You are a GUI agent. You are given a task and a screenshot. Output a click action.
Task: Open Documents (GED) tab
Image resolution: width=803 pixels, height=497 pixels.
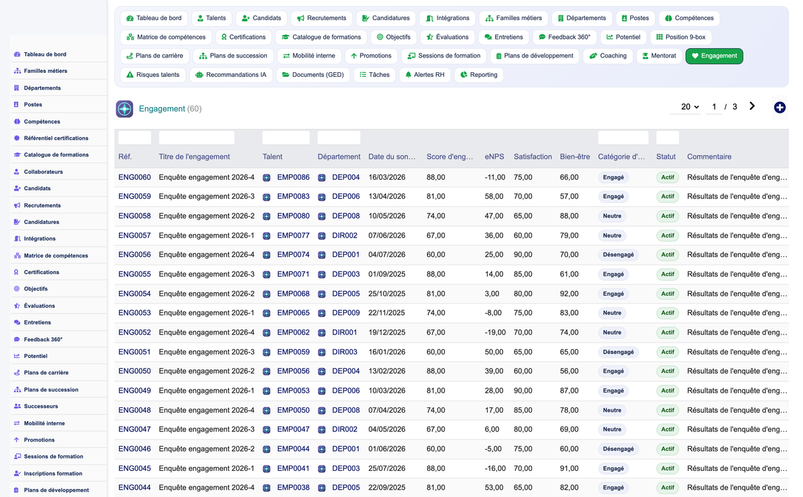pyautogui.click(x=313, y=75)
